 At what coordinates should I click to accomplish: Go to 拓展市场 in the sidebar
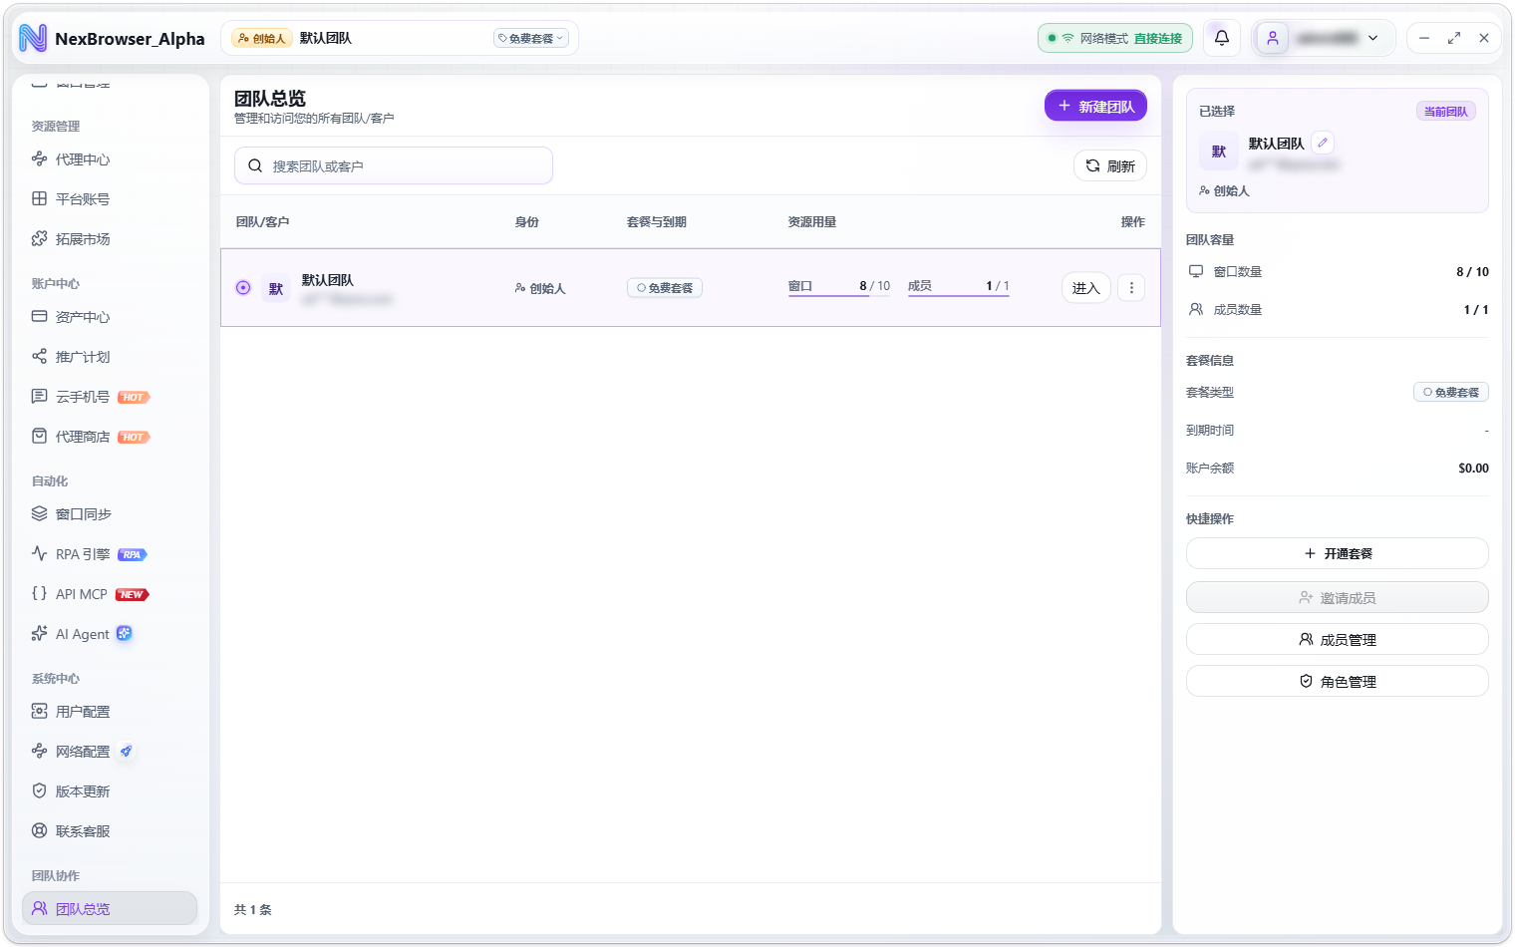pos(110,238)
